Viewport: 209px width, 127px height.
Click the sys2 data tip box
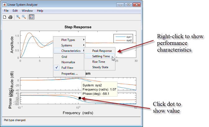[x=99, y=89]
